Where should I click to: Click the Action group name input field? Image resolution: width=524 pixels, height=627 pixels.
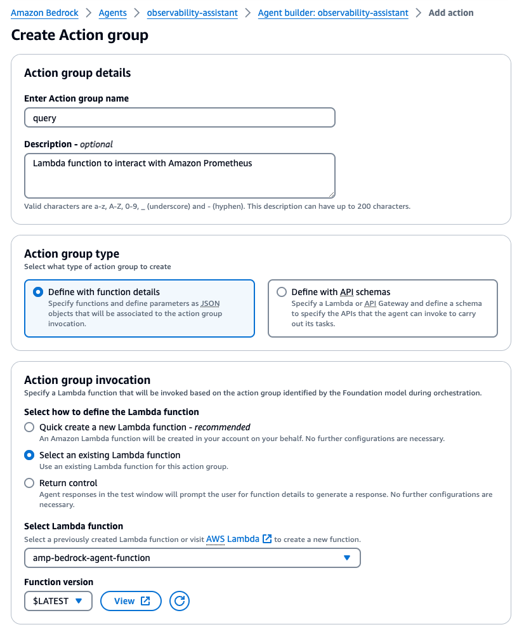[180, 117]
